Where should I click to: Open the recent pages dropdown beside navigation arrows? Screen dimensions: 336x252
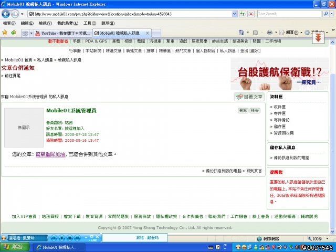click(x=22, y=14)
